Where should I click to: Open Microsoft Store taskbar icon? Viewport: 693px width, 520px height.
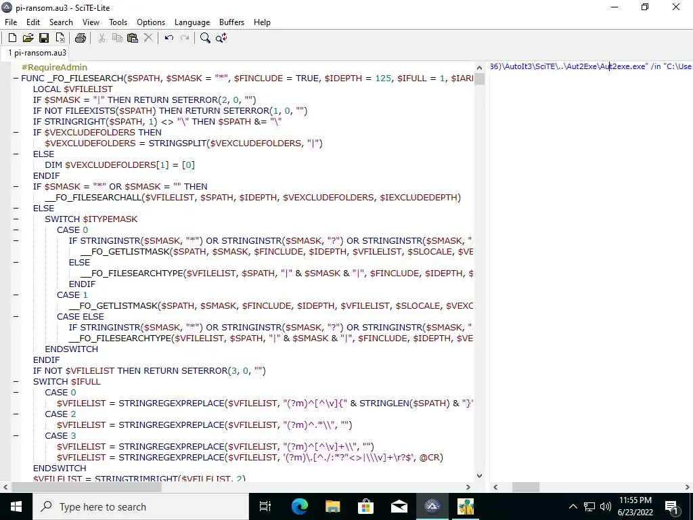pos(366,506)
